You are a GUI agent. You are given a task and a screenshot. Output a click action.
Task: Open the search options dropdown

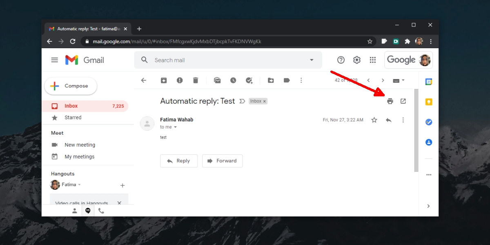(x=312, y=60)
